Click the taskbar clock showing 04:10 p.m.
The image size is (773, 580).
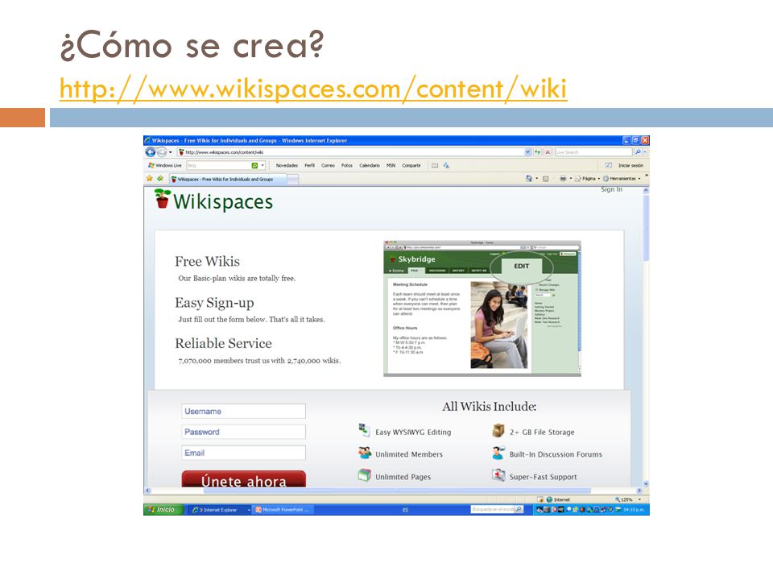click(634, 510)
